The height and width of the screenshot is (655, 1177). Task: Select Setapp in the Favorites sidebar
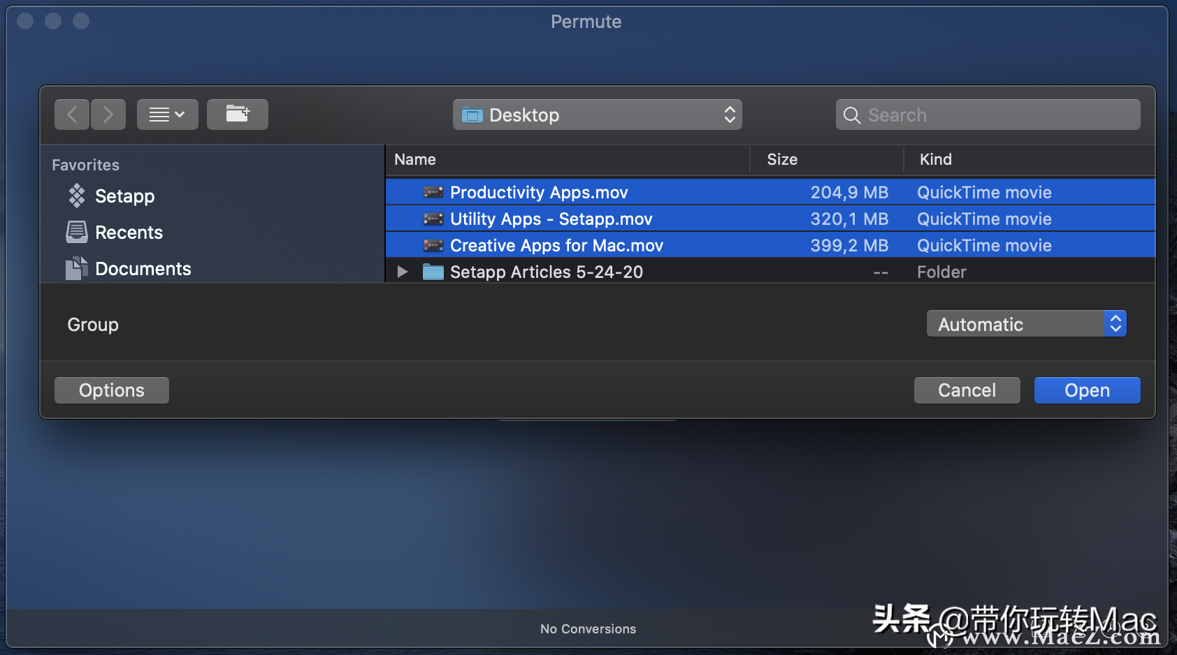124,196
